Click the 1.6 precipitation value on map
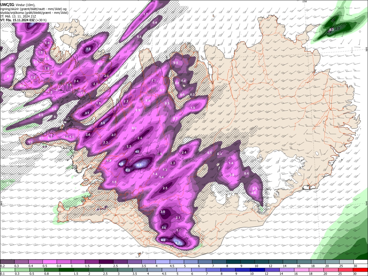 69,85
